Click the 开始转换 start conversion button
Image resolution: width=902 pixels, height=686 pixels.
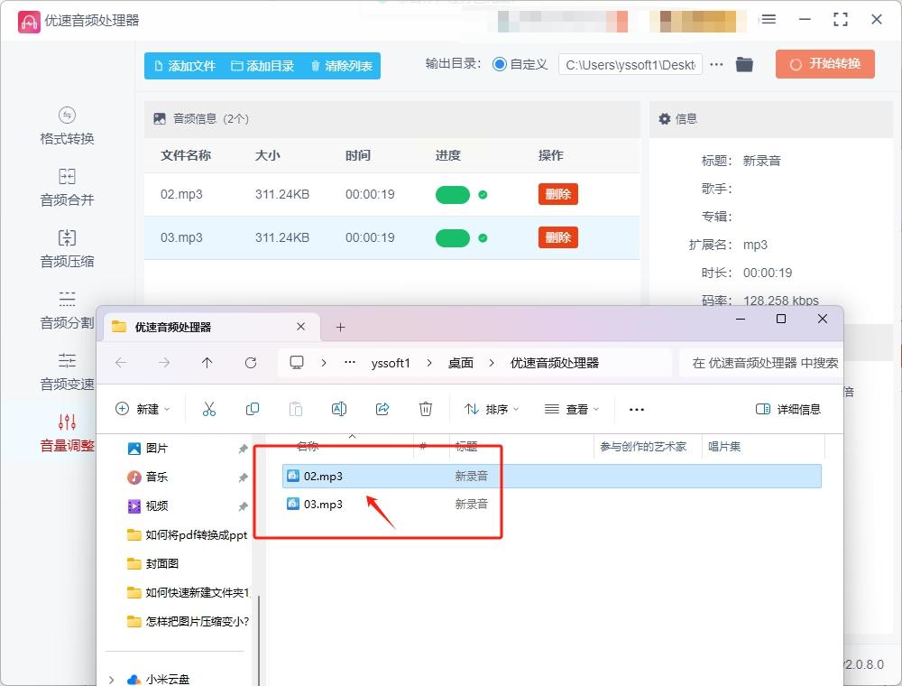(x=825, y=64)
